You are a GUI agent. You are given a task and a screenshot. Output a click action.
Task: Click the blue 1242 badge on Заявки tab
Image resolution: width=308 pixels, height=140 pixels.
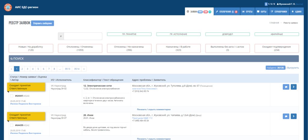click(x=200, y=12)
